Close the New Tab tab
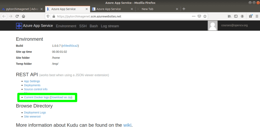The height and width of the screenshot is (132, 260). click(x=177, y=9)
